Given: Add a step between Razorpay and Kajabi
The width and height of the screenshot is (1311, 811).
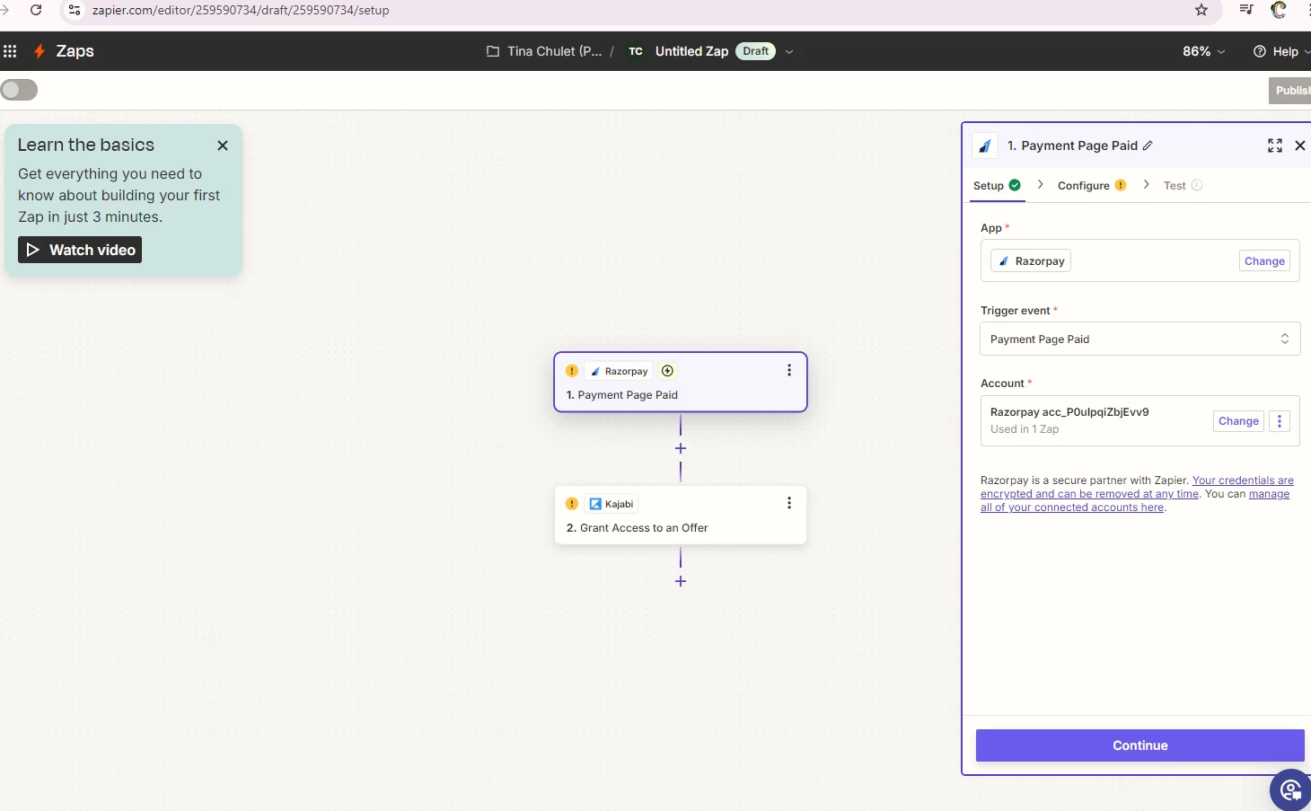Looking at the screenshot, I should (x=681, y=448).
